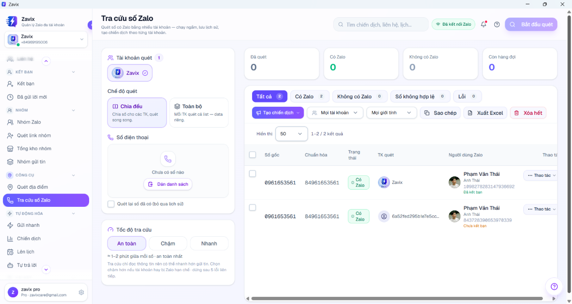Open the Mọi giới tính filter dropdown
The height and width of the screenshot is (304, 572).
point(392,113)
